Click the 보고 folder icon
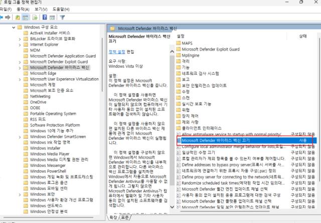 pos(179,79)
